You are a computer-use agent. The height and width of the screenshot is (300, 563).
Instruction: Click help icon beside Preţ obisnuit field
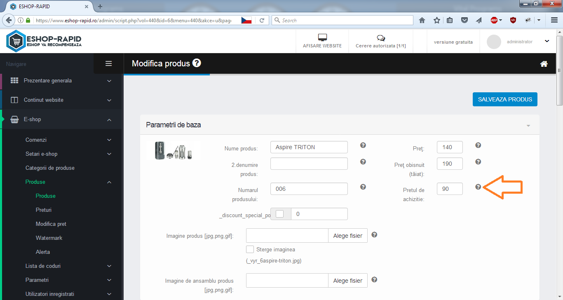point(478,162)
